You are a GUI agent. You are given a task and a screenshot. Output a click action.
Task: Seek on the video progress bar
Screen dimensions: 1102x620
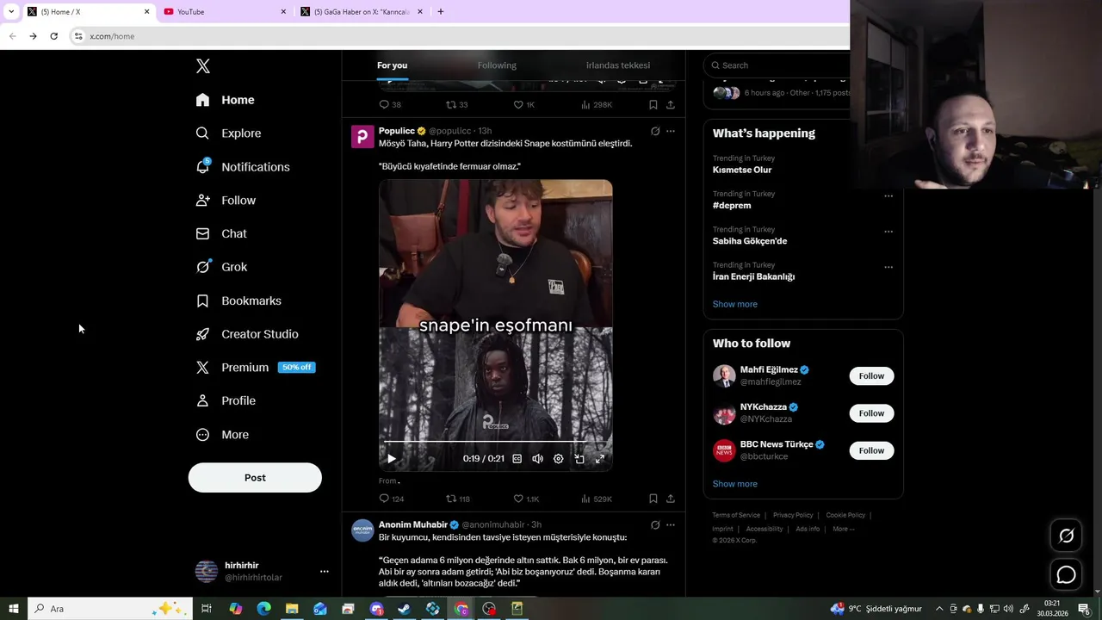(496, 442)
